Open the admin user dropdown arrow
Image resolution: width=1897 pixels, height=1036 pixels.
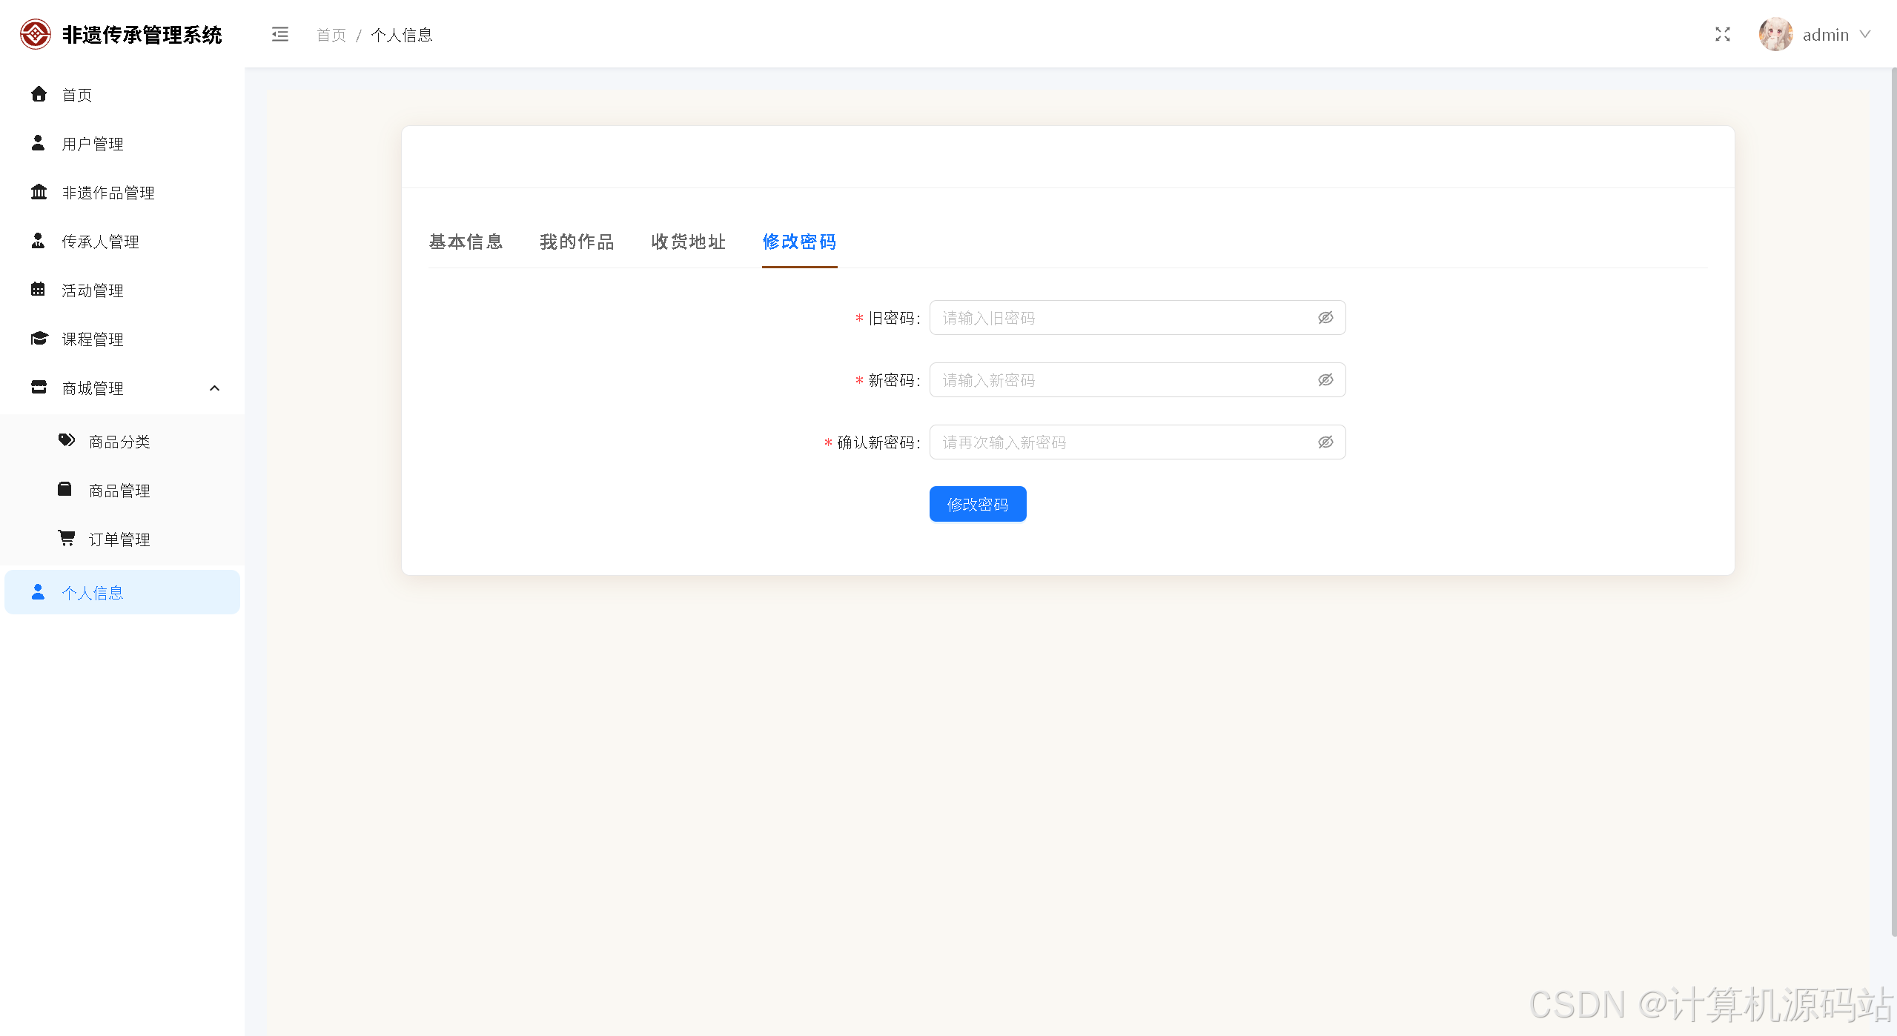(1866, 35)
